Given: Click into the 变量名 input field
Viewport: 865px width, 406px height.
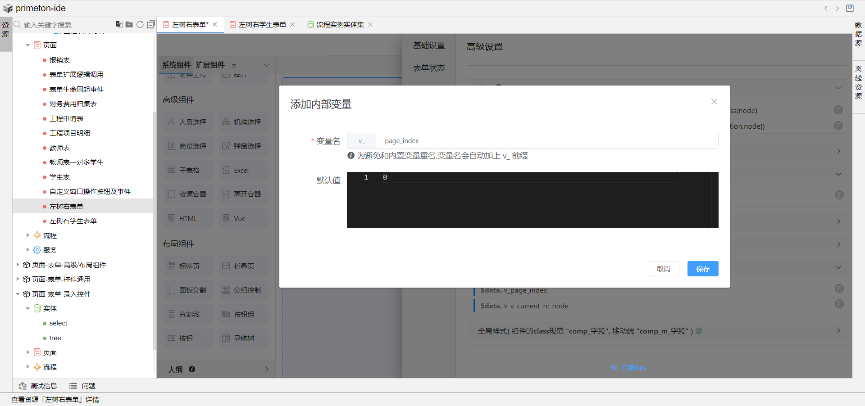Looking at the screenshot, I should (x=546, y=141).
